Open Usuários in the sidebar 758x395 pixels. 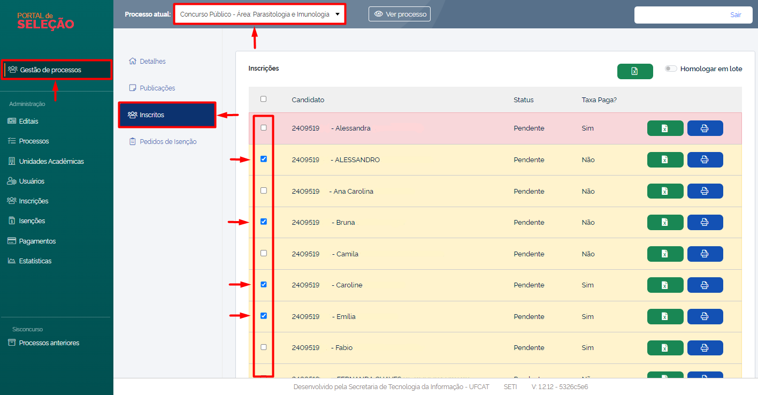coord(26,181)
